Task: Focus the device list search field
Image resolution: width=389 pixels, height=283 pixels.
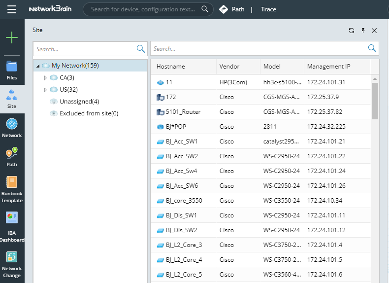Action: pos(259,49)
